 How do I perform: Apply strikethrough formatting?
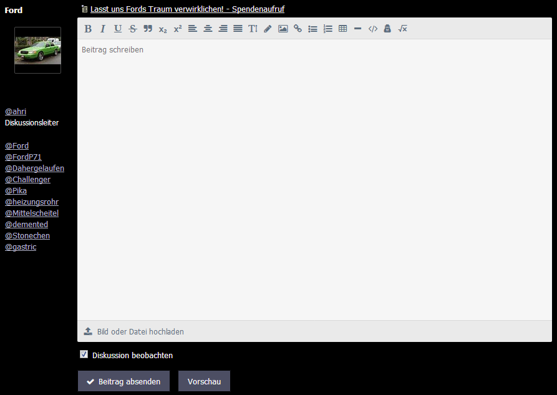(x=133, y=29)
